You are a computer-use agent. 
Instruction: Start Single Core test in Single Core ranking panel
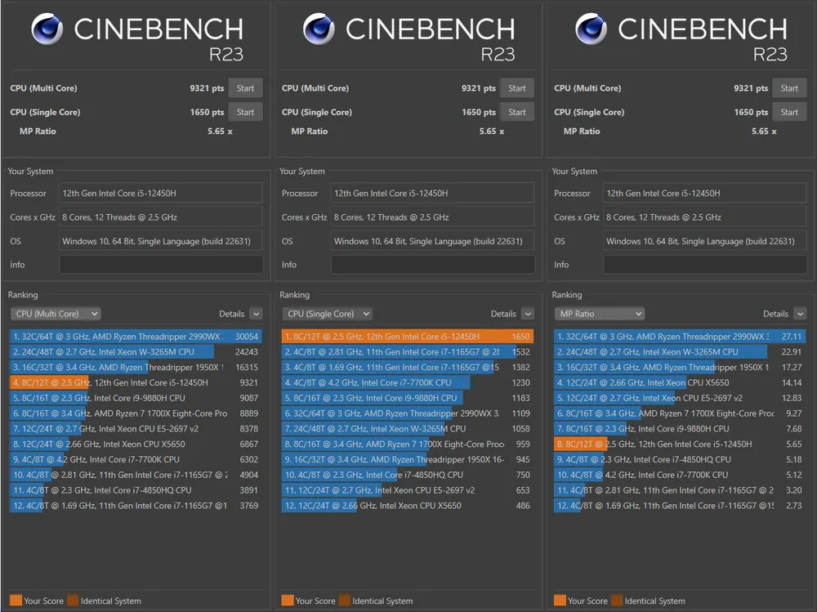click(x=517, y=112)
